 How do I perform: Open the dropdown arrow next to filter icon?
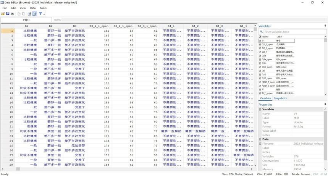tap(44, 15)
